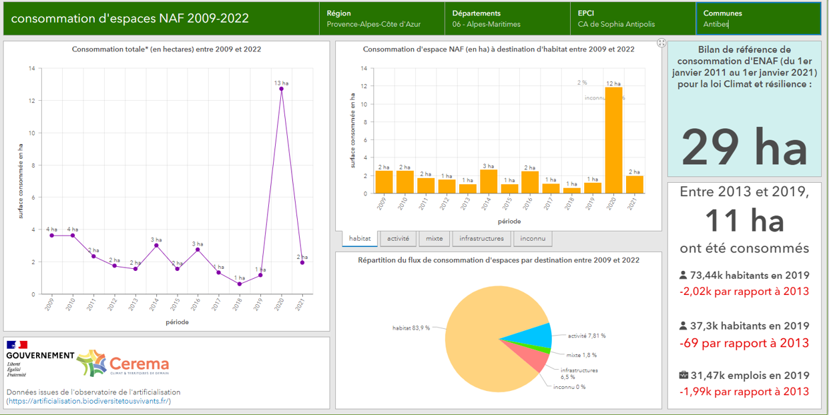Click the people icon beside 73,44k habitants

click(683, 275)
